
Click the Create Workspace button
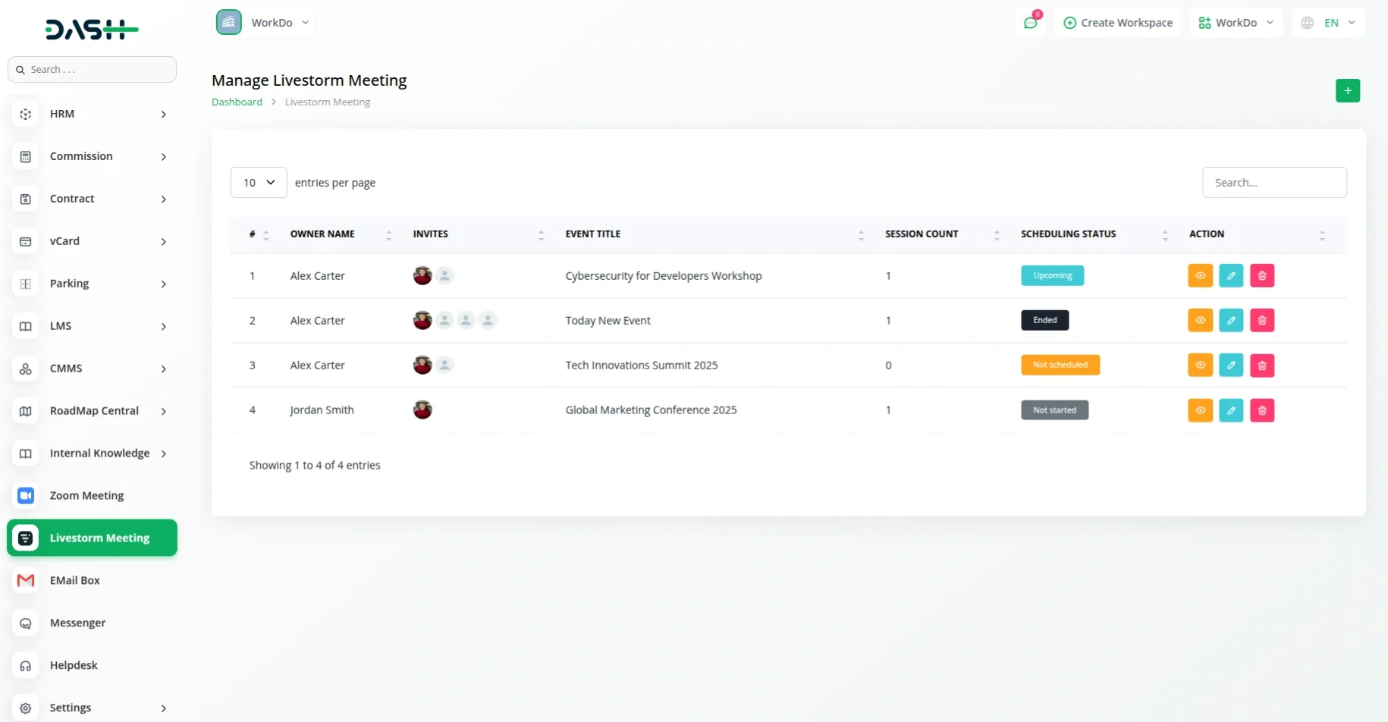1117,23
